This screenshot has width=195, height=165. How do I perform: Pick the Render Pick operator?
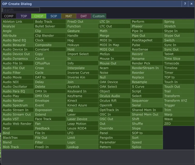pos(147,63)
